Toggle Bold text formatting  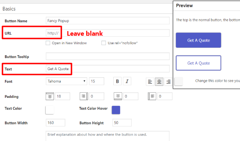click(x=117, y=81)
